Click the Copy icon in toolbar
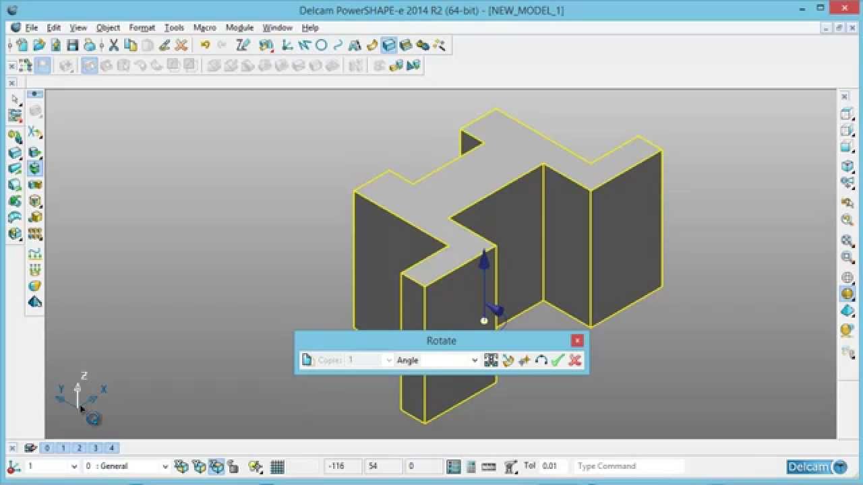Image resolution: width=863 pixels, height=485 pixels. (x=130, y=45)
